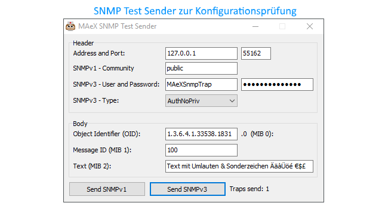Image resolution: width=385 pixels, height=215 pixels.
Task: Focus the IP address field 127.0.0.1
Action: pos(201,53)
